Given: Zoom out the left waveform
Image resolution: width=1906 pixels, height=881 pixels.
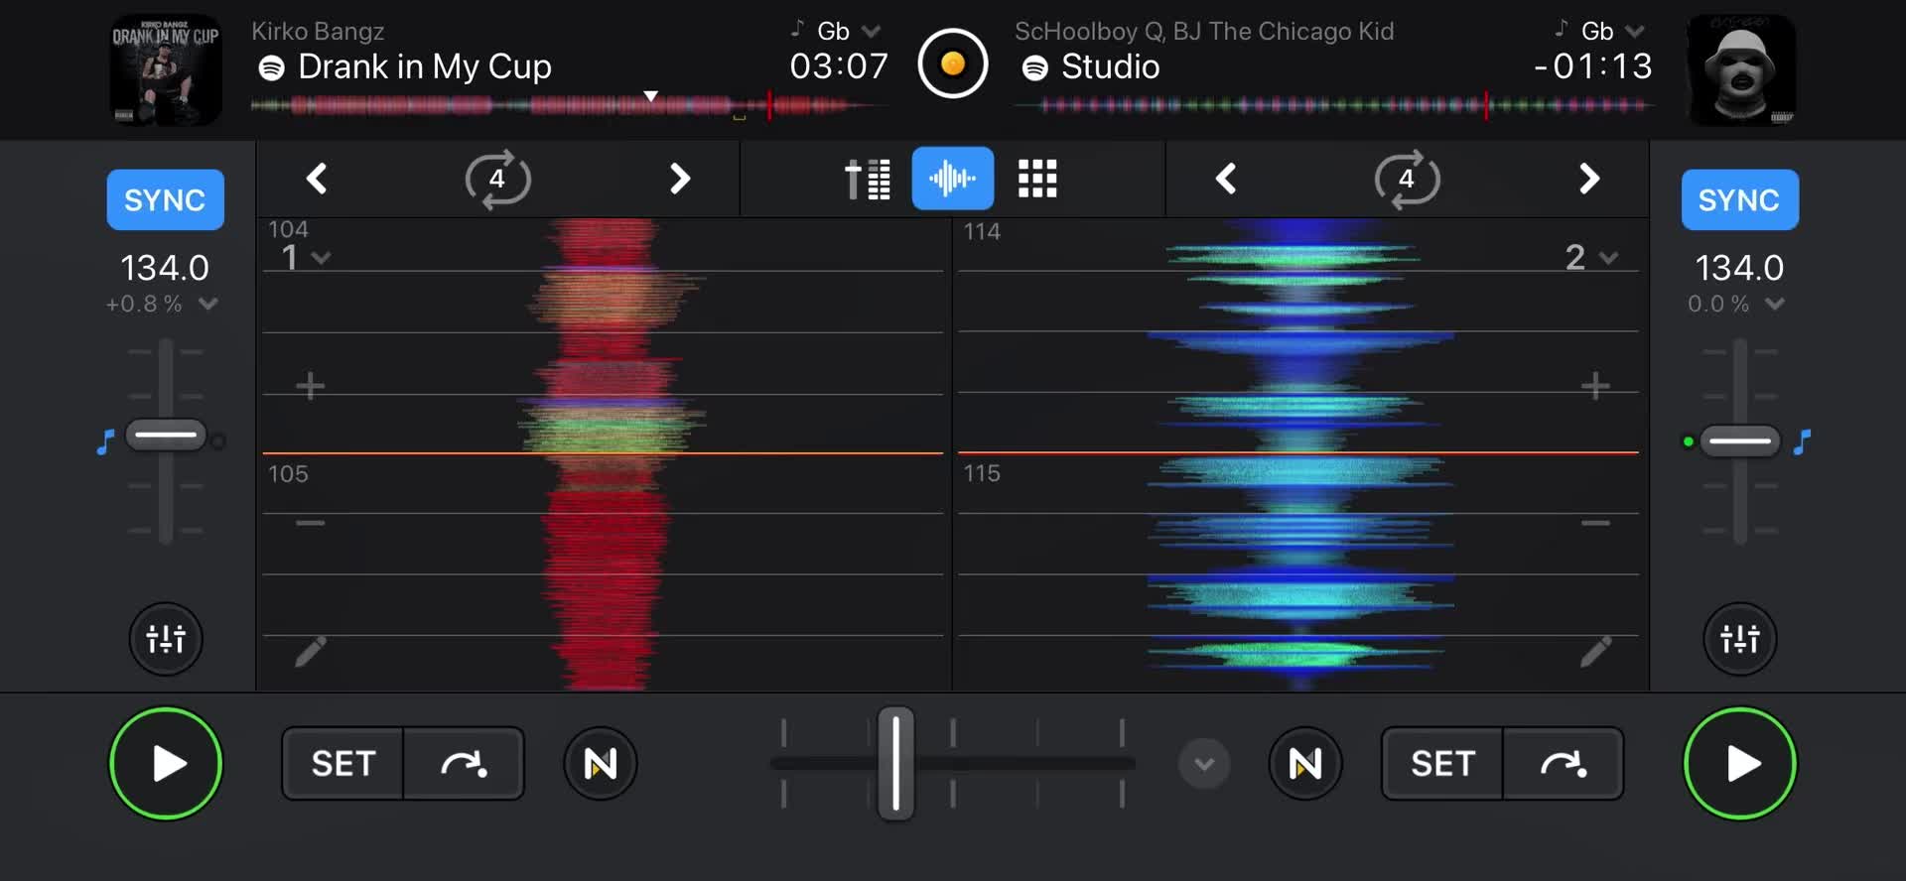Looking at the screenshot, I should (x=310, y=523).
